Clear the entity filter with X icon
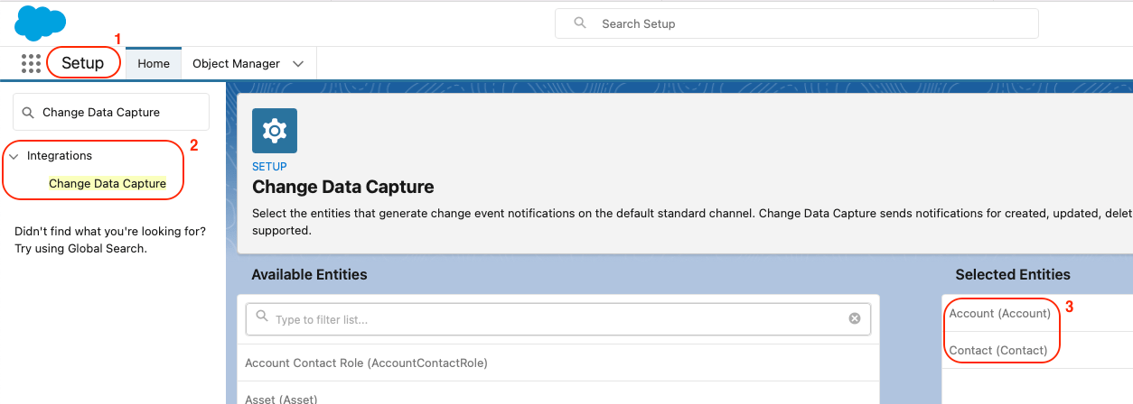1133x404 pixels. pyautogui.click(x=854, y=319)
